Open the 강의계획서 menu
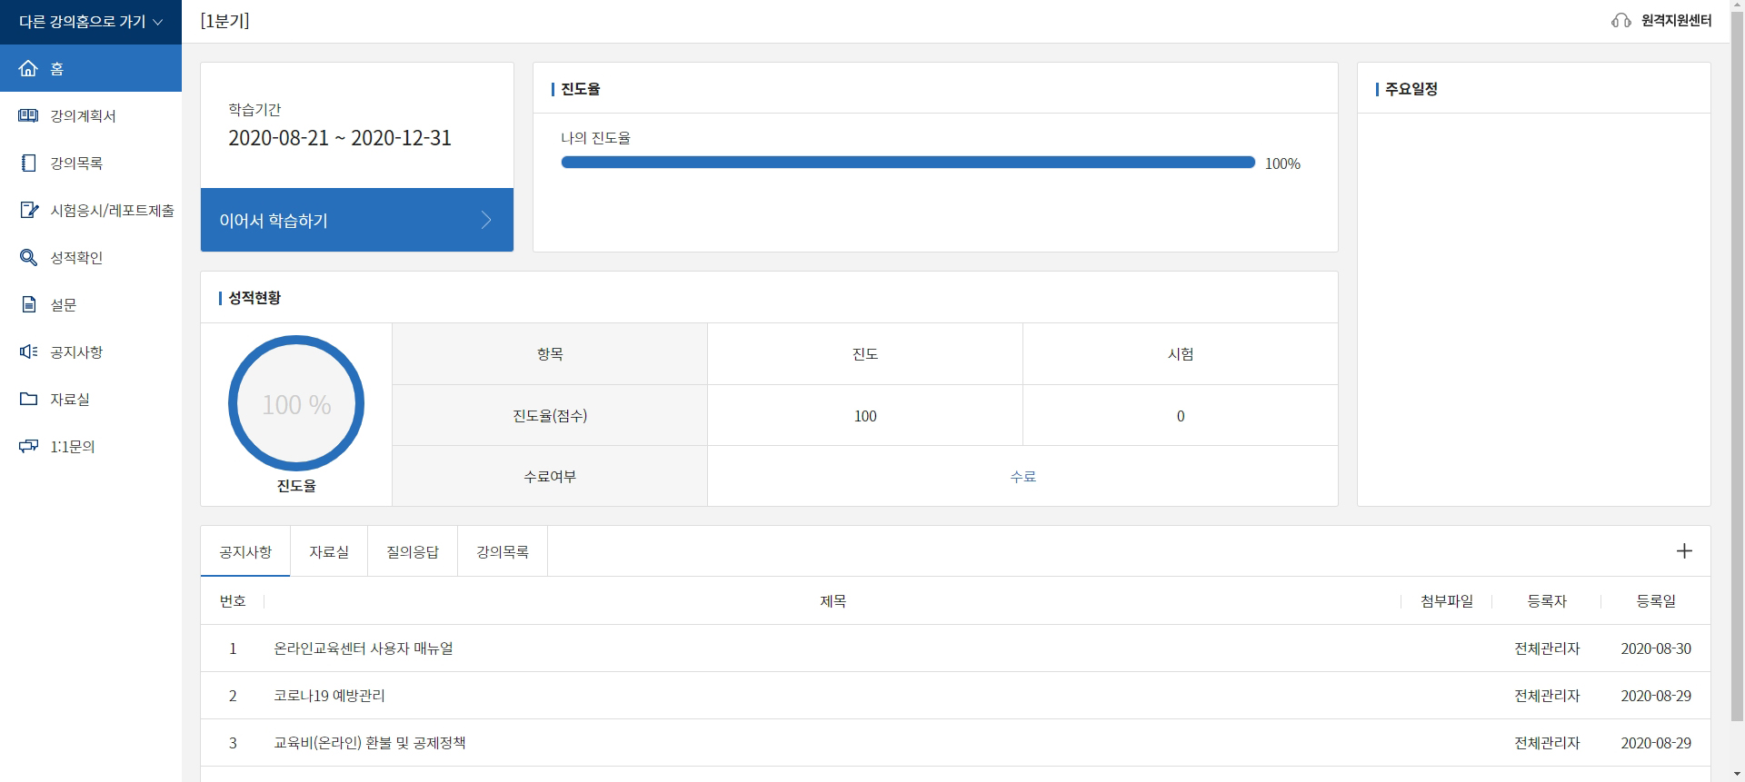The height and width of the screenshot is (782, 1745). [91, 115]
